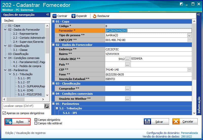This screenshot has width=203, height=140.
Task: Collapse the 02 - Dados do Fornecedor section header
Action: (53, 45)
